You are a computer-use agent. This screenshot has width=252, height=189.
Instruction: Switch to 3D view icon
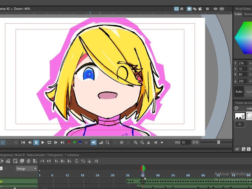pos(195,9)
